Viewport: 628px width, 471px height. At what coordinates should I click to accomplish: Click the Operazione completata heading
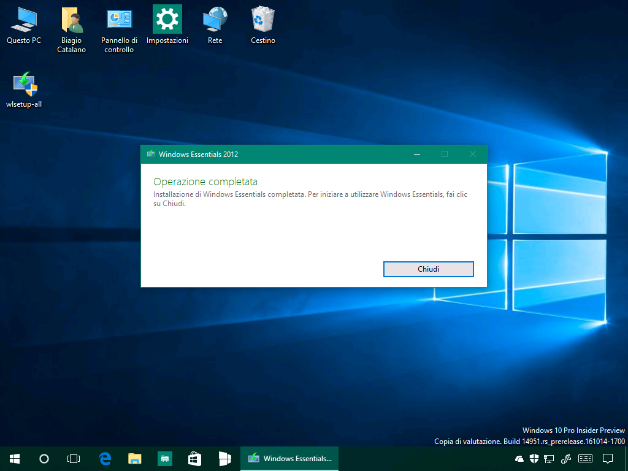coord(205,182)
